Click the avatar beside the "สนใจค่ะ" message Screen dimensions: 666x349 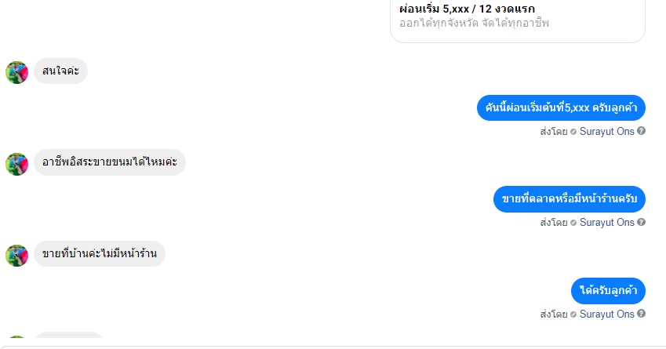(x=17, y=73)
